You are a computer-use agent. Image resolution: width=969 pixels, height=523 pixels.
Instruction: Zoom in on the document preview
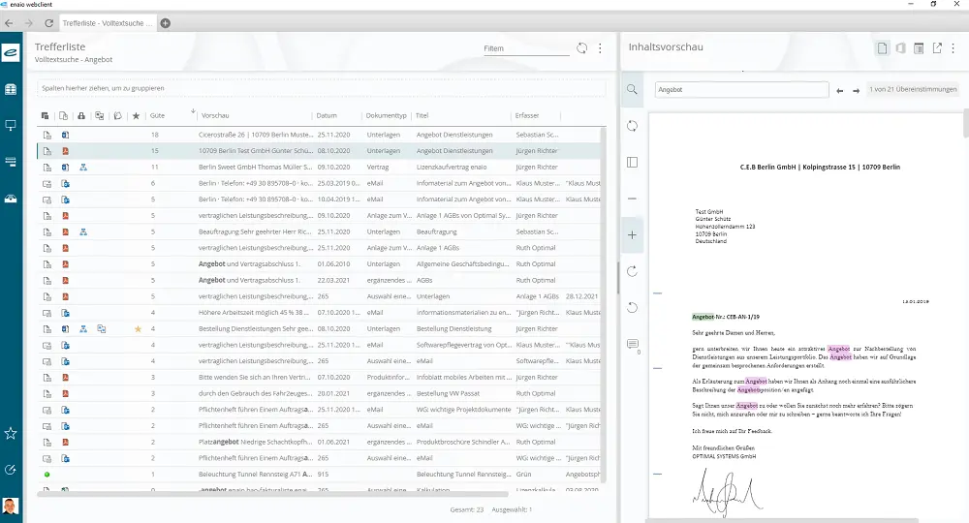632,235
